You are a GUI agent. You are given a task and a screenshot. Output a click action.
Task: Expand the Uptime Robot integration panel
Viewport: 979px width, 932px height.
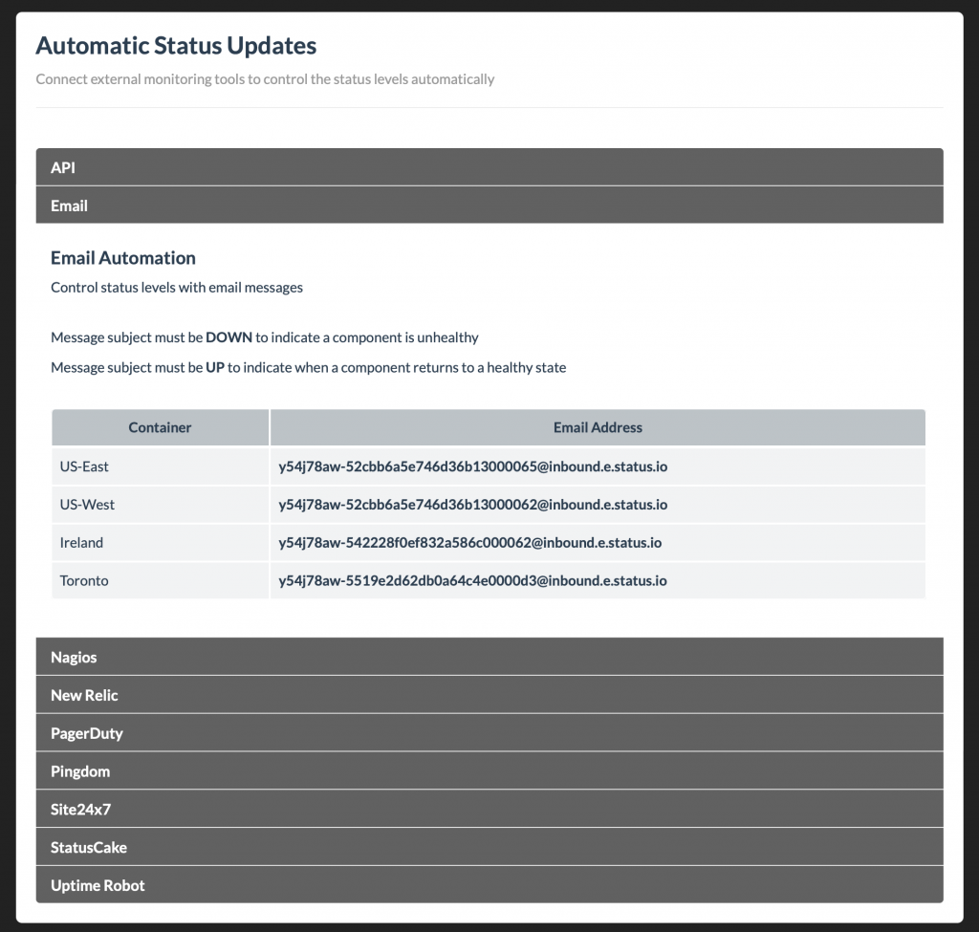pyautogui.click(x=489, y=885)
